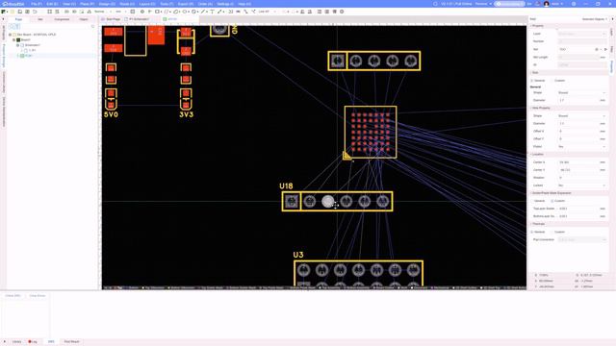The image size is (616, 346).
Task: Click the Center X input field
Action: (578, 162)
